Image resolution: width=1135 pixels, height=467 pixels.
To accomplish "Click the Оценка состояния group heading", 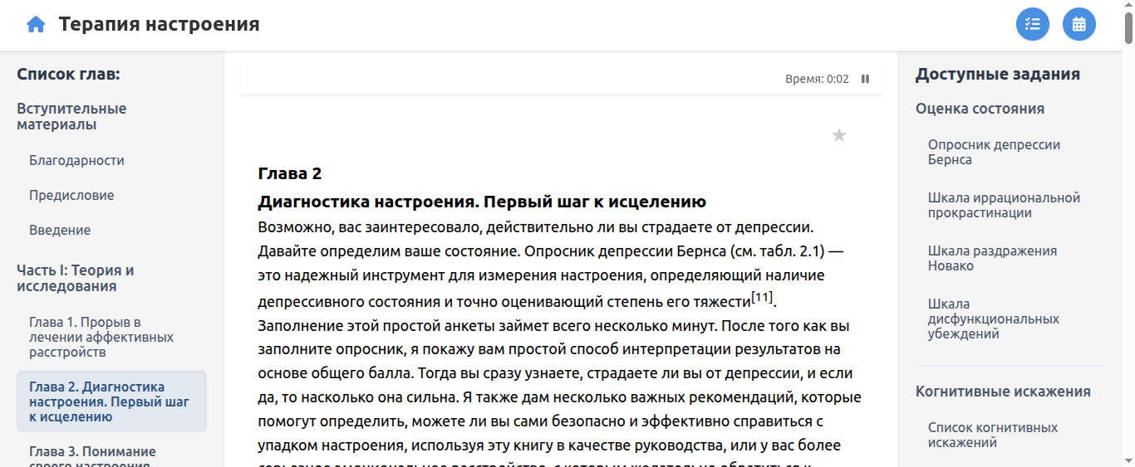I will (x=980, y=109).
